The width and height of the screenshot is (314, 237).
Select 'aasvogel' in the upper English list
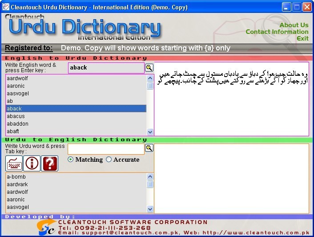(76, 94)
